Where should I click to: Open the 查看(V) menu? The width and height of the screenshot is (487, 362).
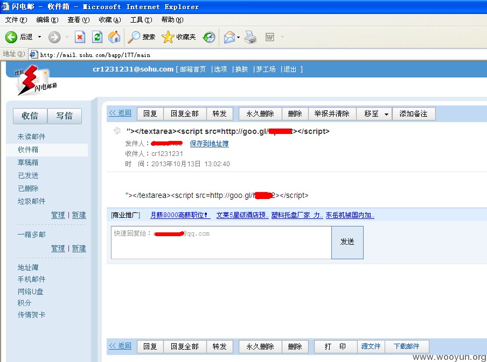[x=79, y=20]
